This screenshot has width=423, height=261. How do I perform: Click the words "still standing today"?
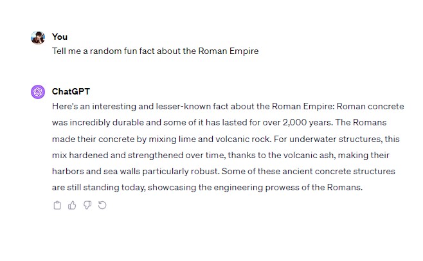coord(102,188)
